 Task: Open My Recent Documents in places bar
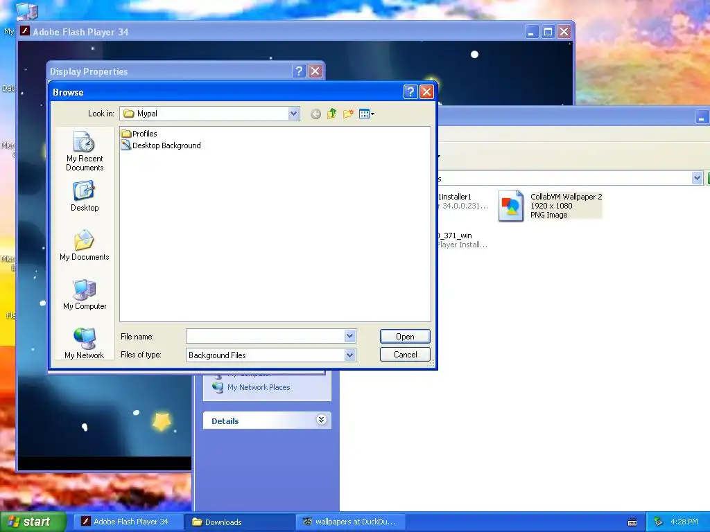point(84,151)
